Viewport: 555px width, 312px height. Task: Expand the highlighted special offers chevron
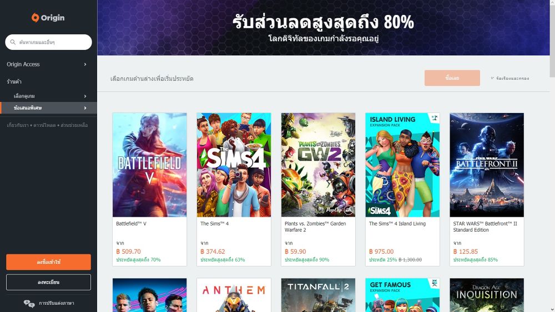[x=85, y=108]
